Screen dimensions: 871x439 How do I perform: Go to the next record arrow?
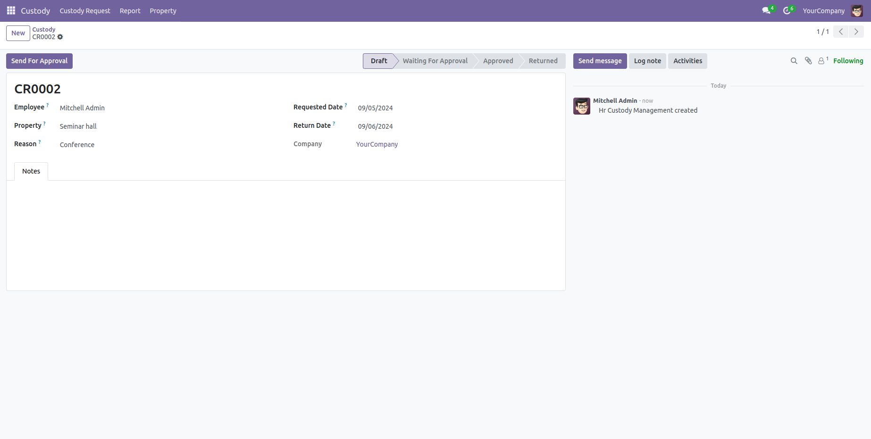856,32
